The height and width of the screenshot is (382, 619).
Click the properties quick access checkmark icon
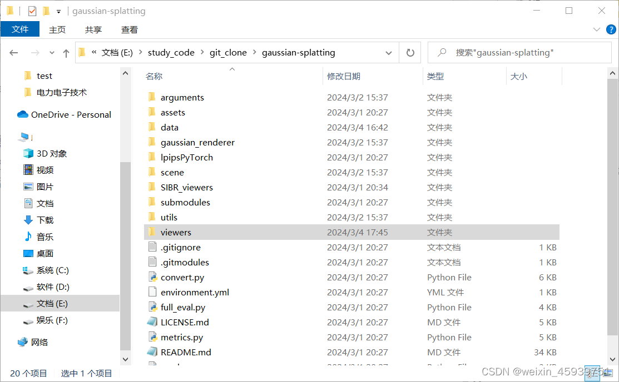[32, 11]
